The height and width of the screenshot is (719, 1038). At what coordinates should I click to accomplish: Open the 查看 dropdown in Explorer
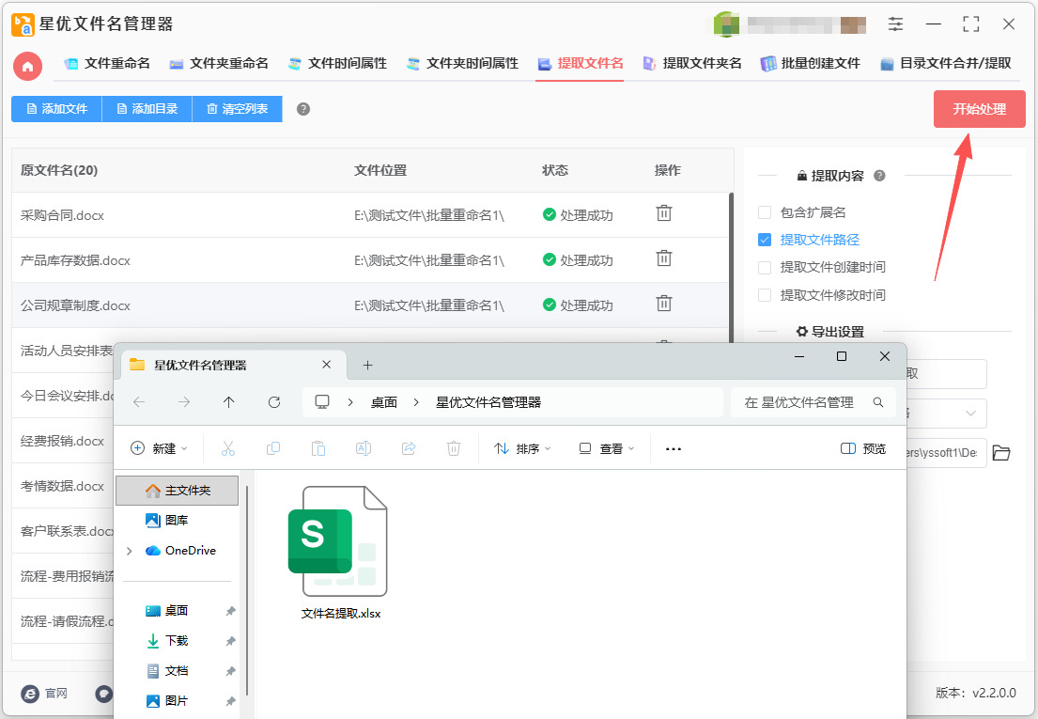click(x=607, y=449)
